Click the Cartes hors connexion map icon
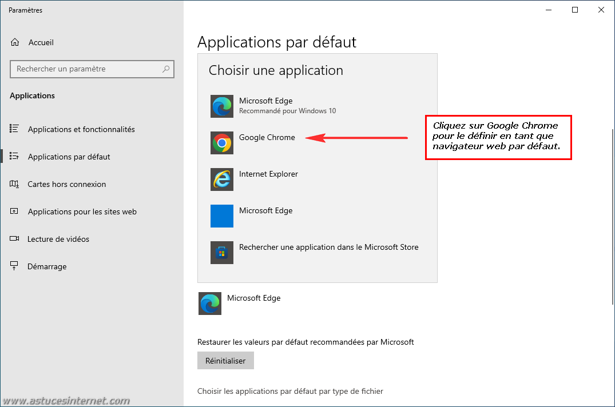Screen dimensions: 615x407 14,183
